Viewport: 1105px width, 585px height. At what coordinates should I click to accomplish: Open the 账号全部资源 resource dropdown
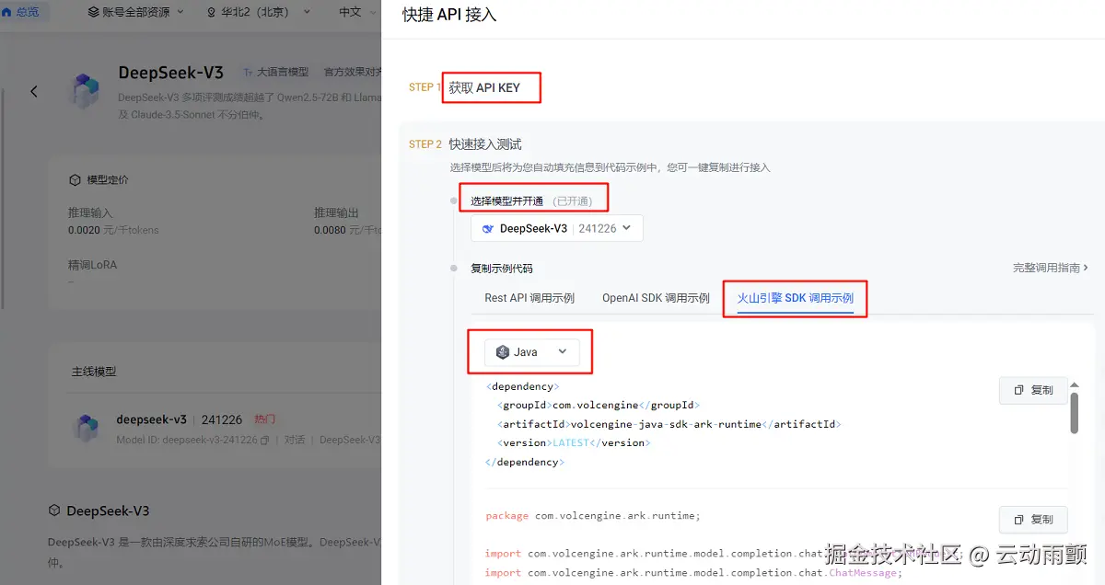tap(134, 12)
